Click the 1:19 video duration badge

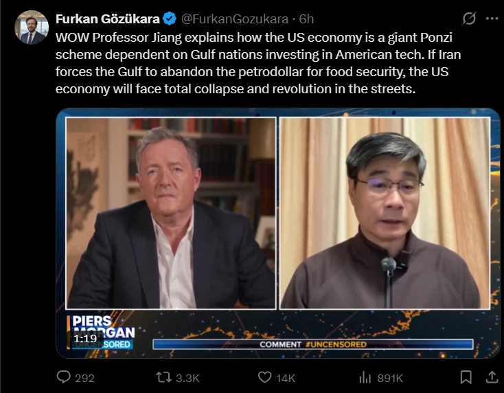[85, 338]
